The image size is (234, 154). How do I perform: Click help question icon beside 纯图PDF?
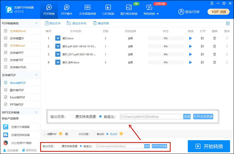click(x=66, y=134)
